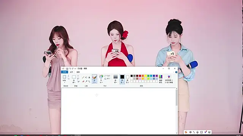Screen dimensions: 243x136
Task: Click the blue Paint help icon
Action: (176, 72)
